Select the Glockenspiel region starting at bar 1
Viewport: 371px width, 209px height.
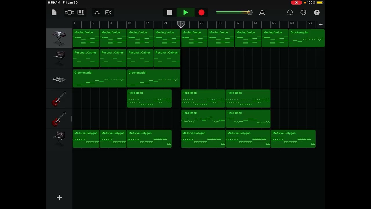(100, 78)
